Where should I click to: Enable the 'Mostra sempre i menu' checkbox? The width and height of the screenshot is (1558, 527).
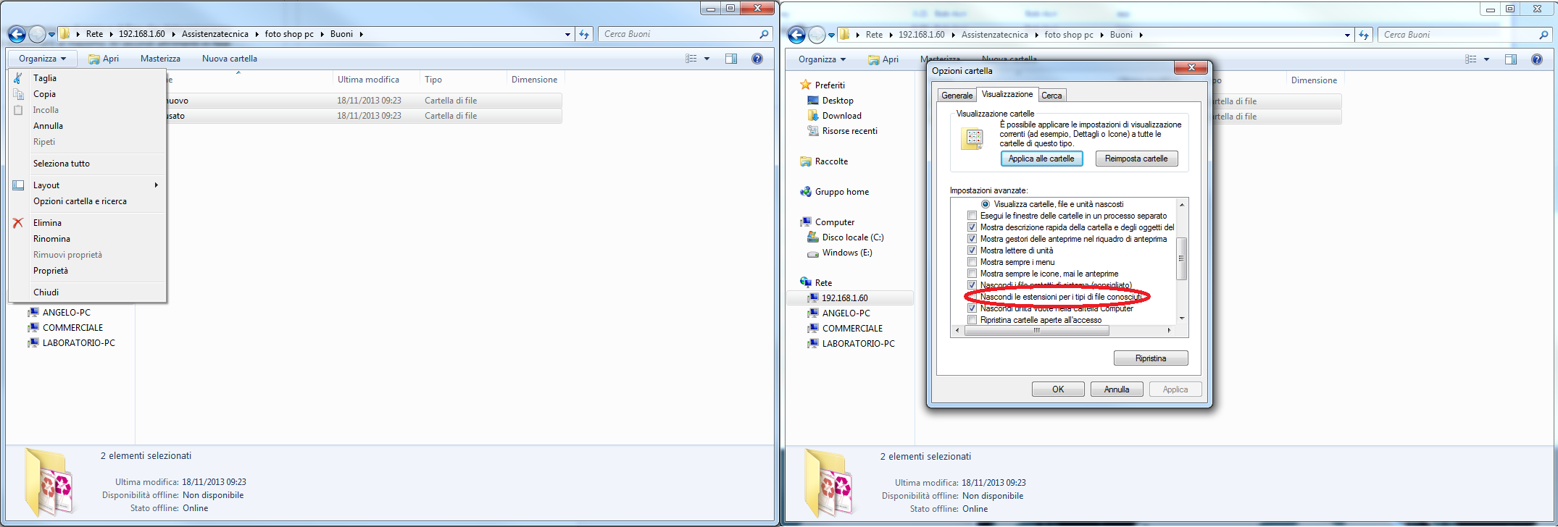(x=972, y=262)
